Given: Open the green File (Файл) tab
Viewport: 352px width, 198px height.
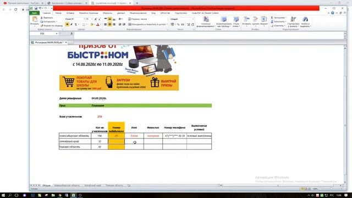Looking at the screenshot, I should [x=34, y=13].
